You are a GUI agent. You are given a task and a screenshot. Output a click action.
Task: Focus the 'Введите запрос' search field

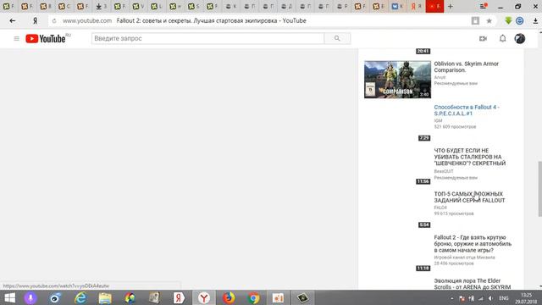[208, 38]
